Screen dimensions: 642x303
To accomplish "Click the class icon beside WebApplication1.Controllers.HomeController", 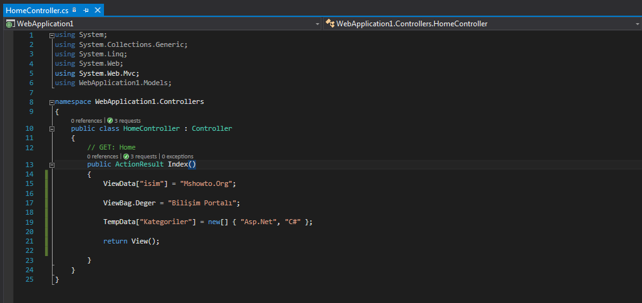I will coord(330,23).
